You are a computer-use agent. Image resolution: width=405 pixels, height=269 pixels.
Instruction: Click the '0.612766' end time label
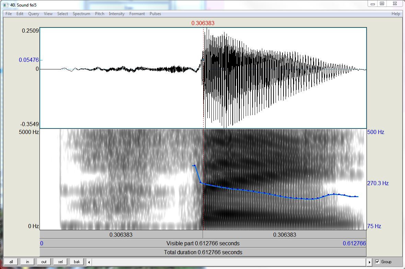pos(354,243)
